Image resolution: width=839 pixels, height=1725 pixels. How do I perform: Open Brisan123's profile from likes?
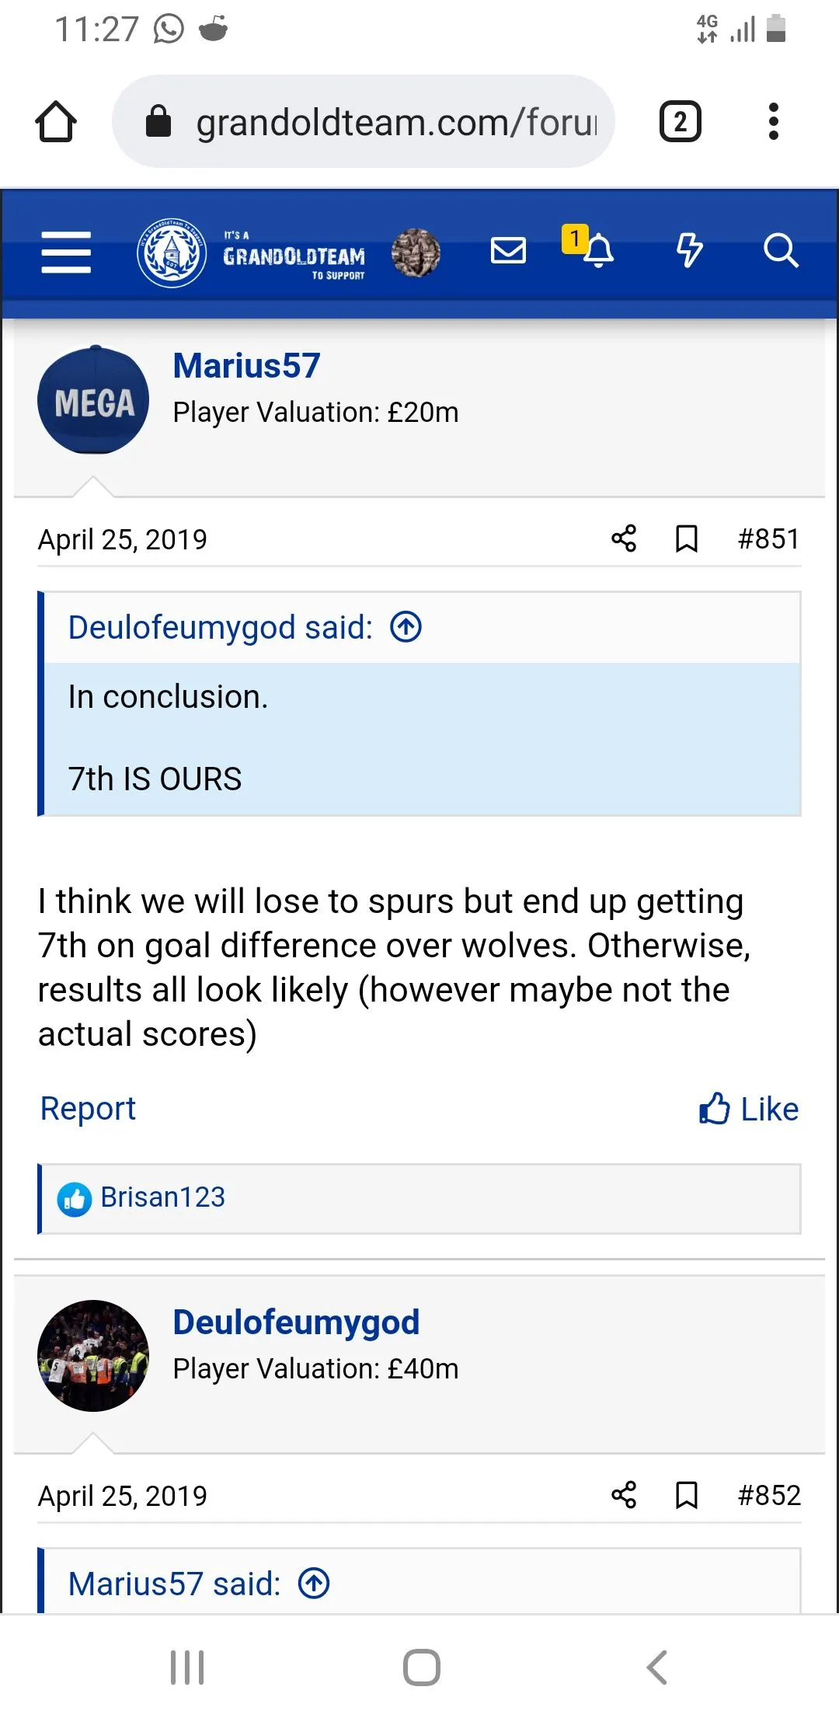(x=163, y=1197)
